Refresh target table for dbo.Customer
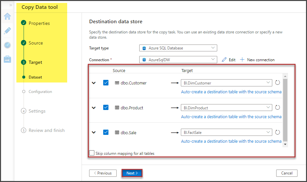Image resolution: width=307 pixels, height=182 pixels. (278, 82)
